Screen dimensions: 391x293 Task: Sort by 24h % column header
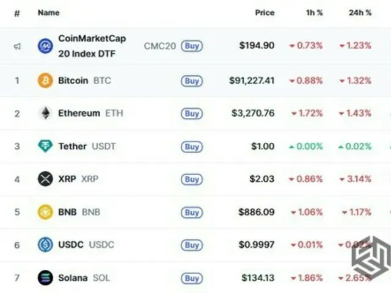(x=359, y=12)
